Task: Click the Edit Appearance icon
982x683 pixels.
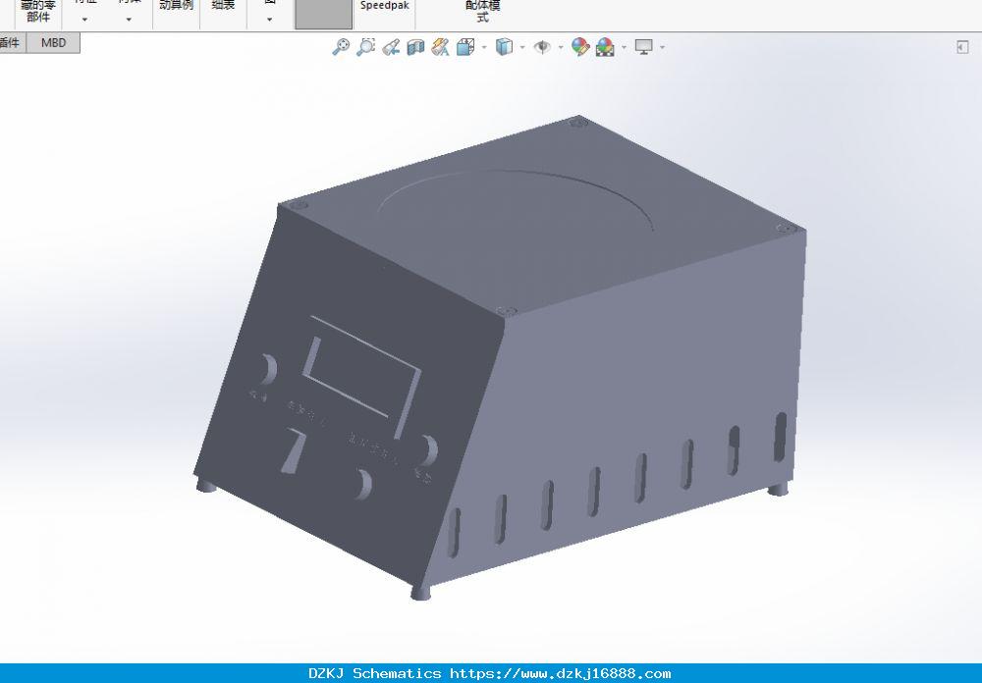Action: (580, 47)
